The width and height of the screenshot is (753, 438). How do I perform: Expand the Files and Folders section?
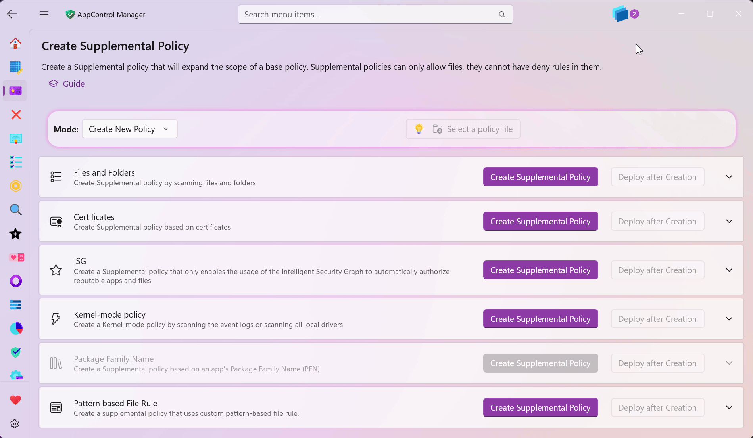729,177
